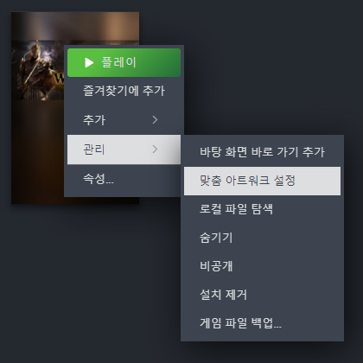Open 게임 파일 백업... option
Image resolution: width=363 pixels, height=363 pixels.
click(x=262, y=323)
